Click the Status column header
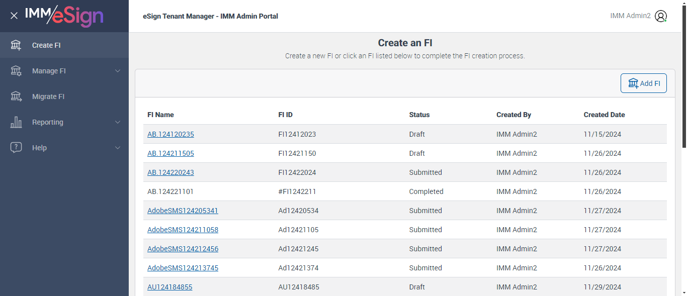 (x=419, y=115)
